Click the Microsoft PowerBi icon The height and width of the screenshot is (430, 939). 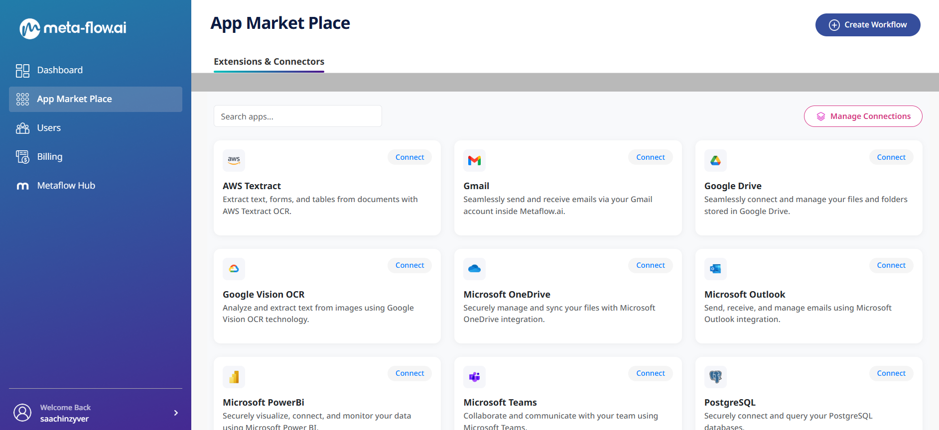coord(234,377)
